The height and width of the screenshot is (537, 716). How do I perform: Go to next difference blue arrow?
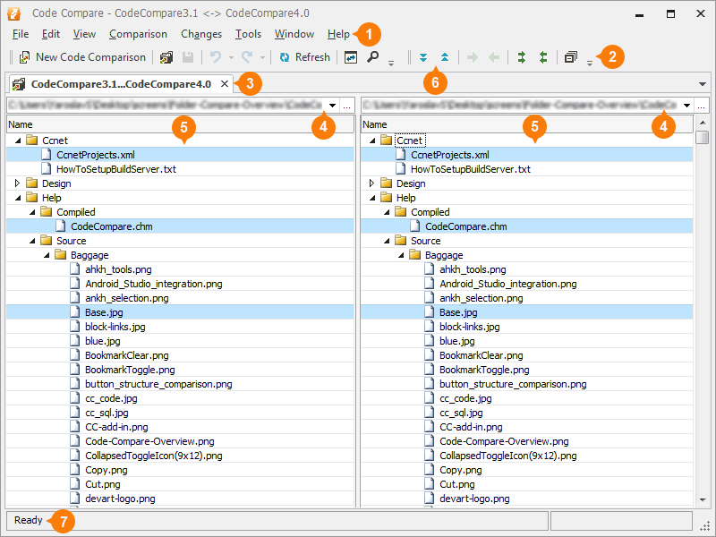coord(423,57)
